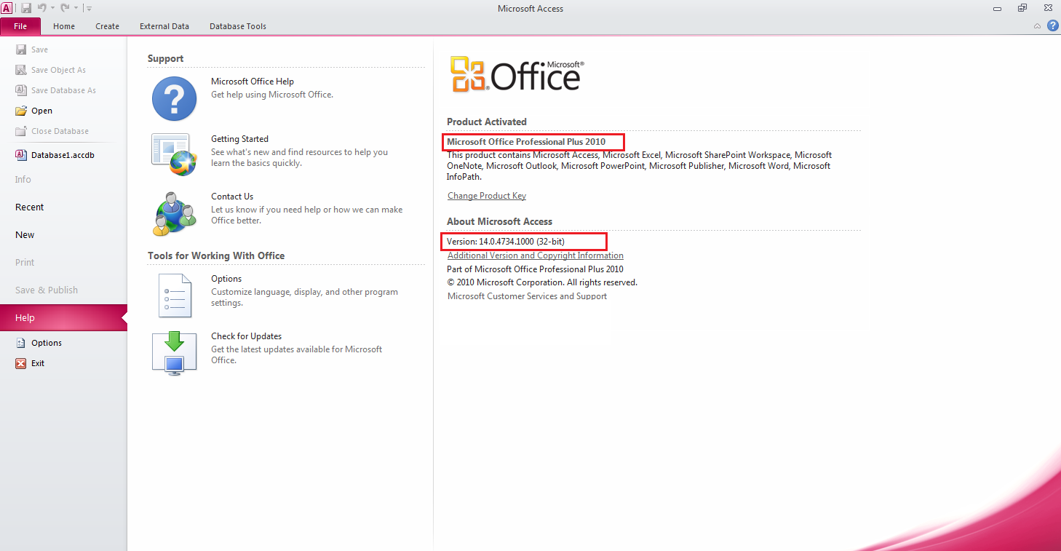Minimize the ribbon with the caret icon
The width and height of the screenshot is (1061, 551).
[x=1037, y=26]
